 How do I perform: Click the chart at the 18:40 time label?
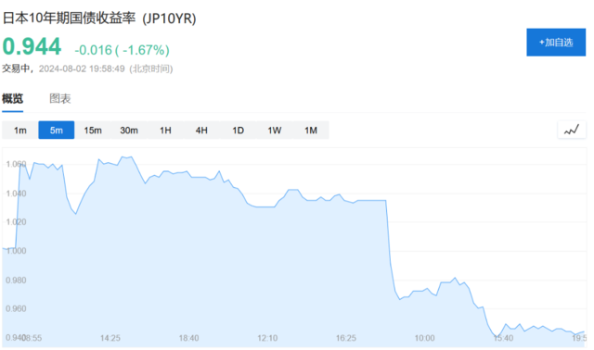coord(188,338)
